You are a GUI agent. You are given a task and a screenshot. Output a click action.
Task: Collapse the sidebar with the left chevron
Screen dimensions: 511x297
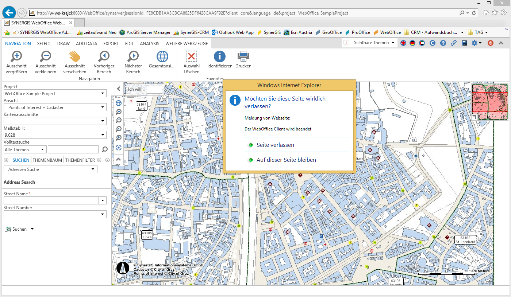(118, 88)
